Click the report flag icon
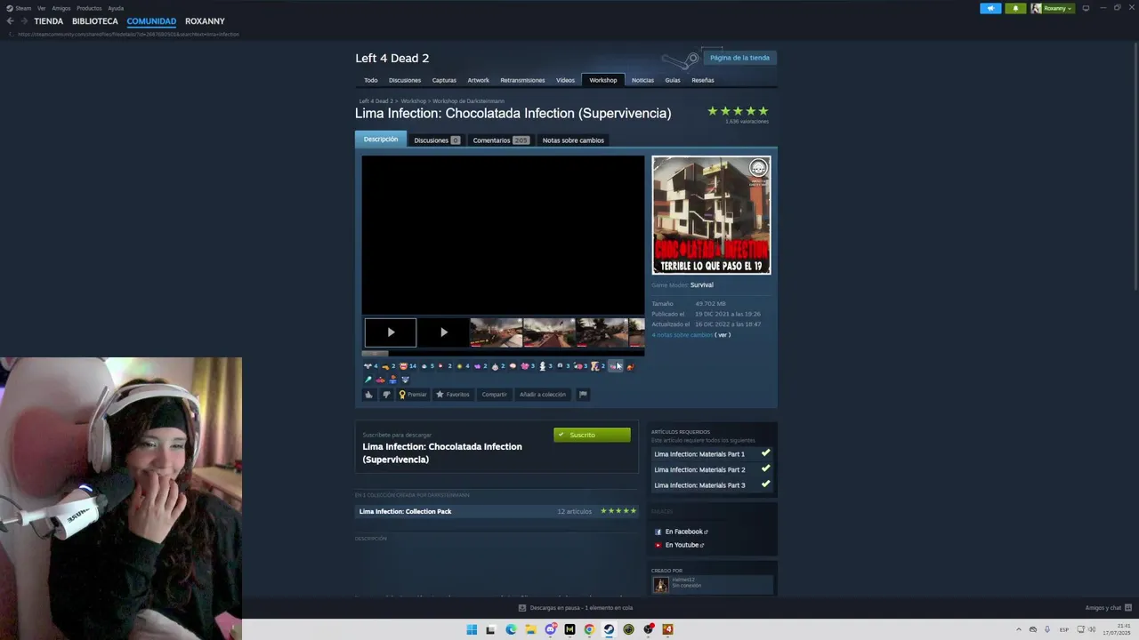1139x640 pixels. [583, 395]
